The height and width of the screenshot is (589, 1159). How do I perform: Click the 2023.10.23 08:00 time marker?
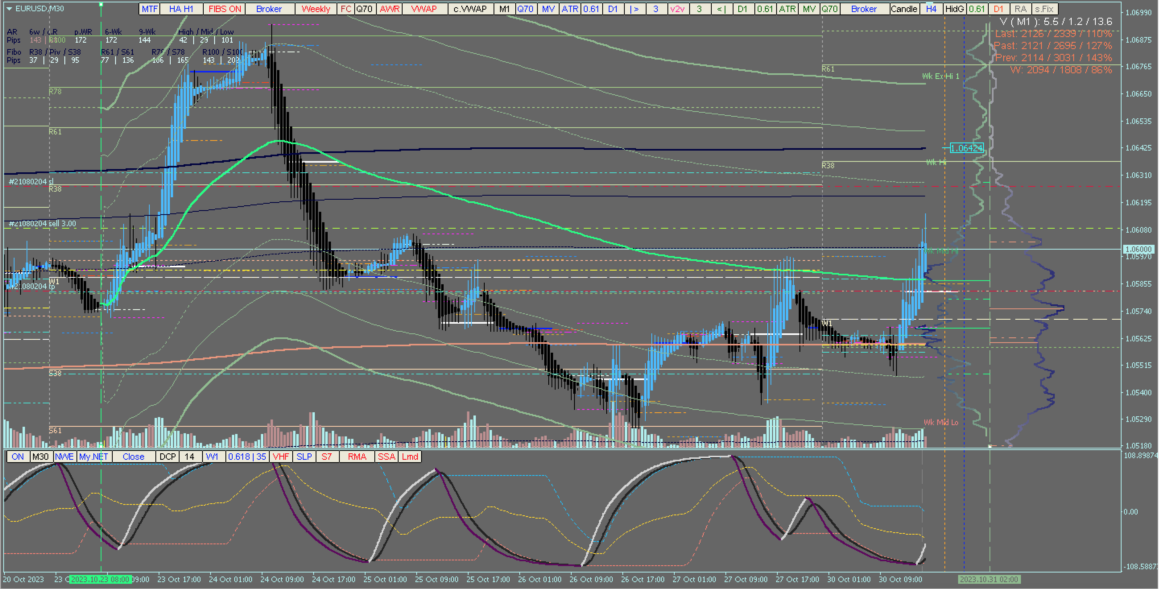pyautogui.click(x=100, y=580)
